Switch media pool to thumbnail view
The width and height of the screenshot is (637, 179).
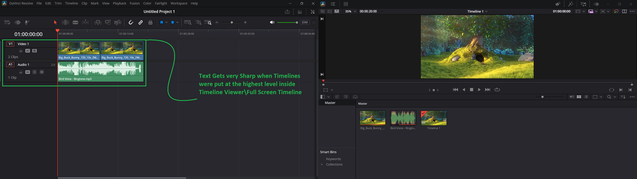(579, 96)
